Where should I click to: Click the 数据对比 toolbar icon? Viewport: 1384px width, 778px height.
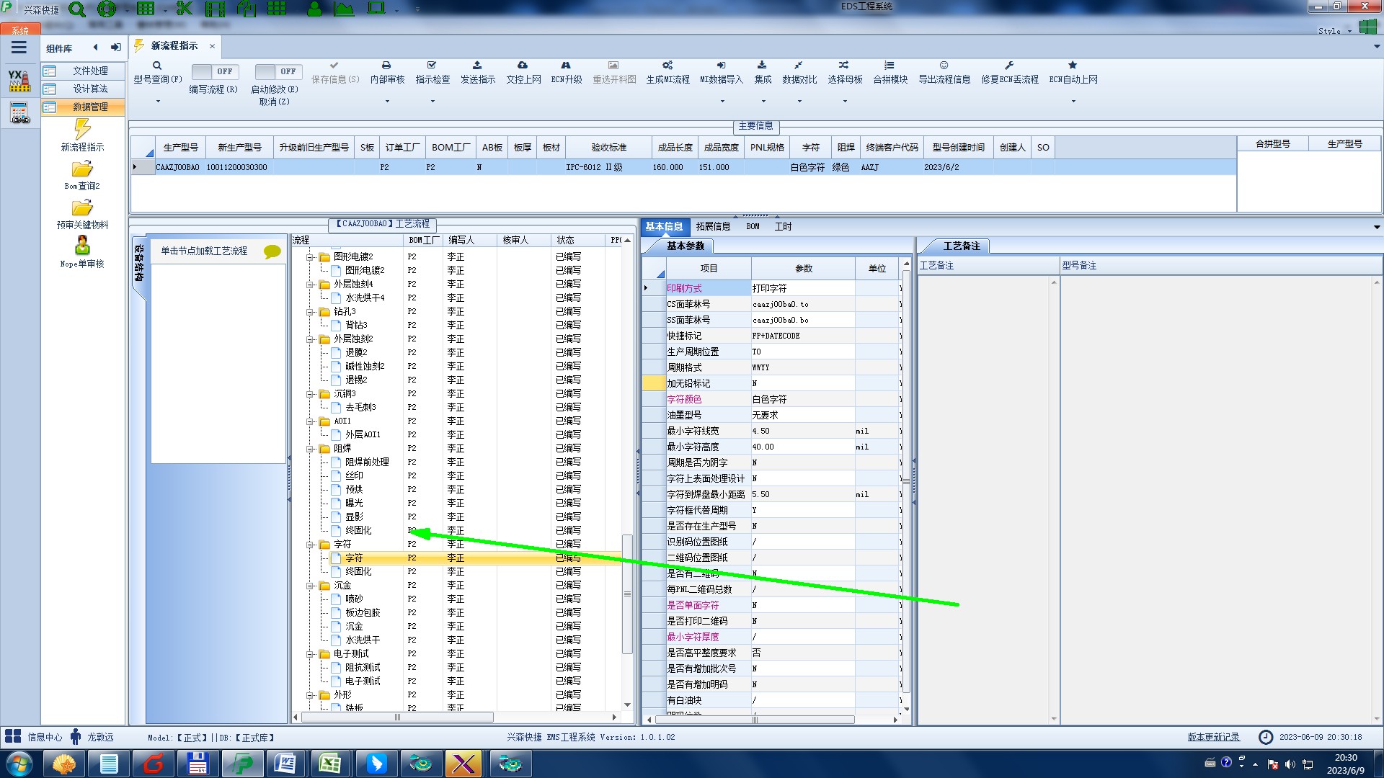pyautogui.click(x=799, y=66)
